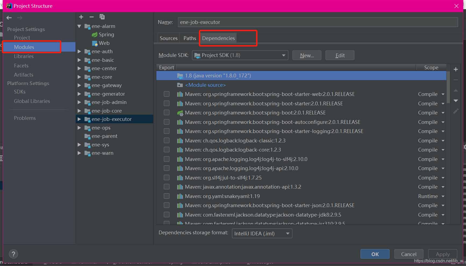The width and height of the screenshot is (466, 266).
Task: Select the ene-warn module
Action: [x=102, y=153]
